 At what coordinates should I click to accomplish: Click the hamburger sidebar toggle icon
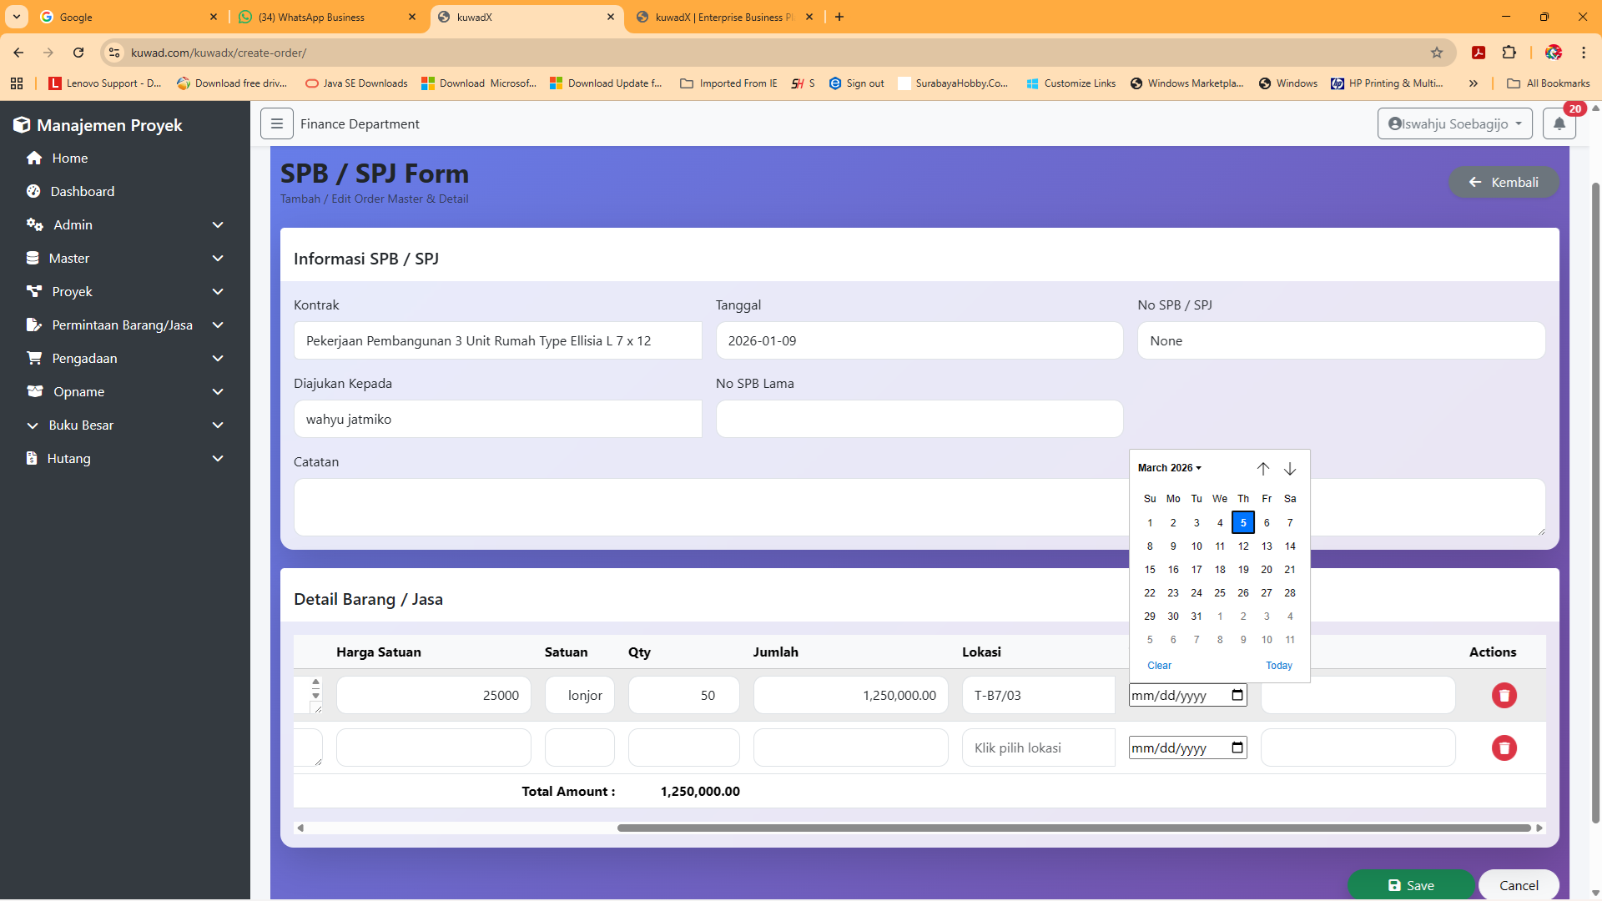click(x=277, y=123)
